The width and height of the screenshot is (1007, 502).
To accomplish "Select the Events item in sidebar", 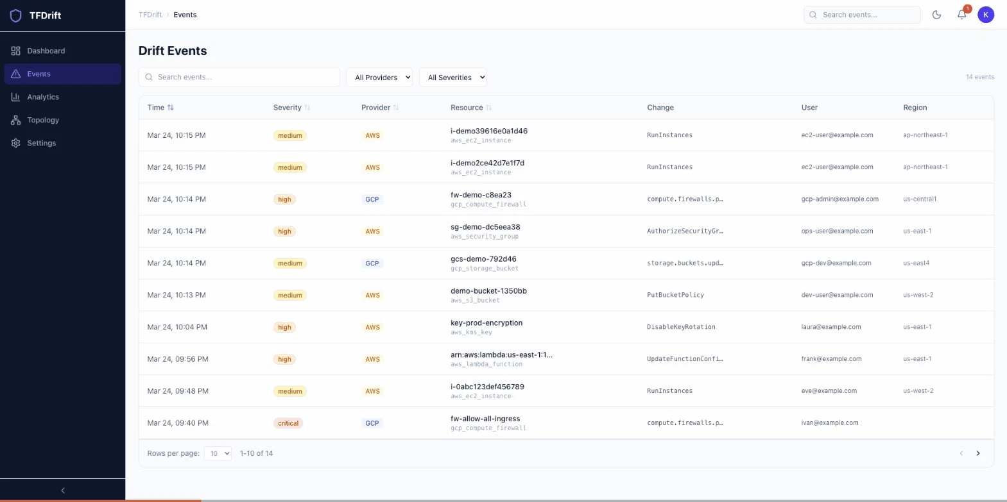I will point(63,74).
